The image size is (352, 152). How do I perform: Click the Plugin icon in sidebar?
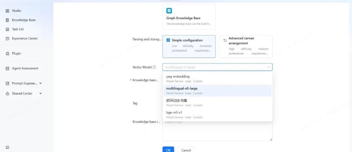tap(7, 53)
